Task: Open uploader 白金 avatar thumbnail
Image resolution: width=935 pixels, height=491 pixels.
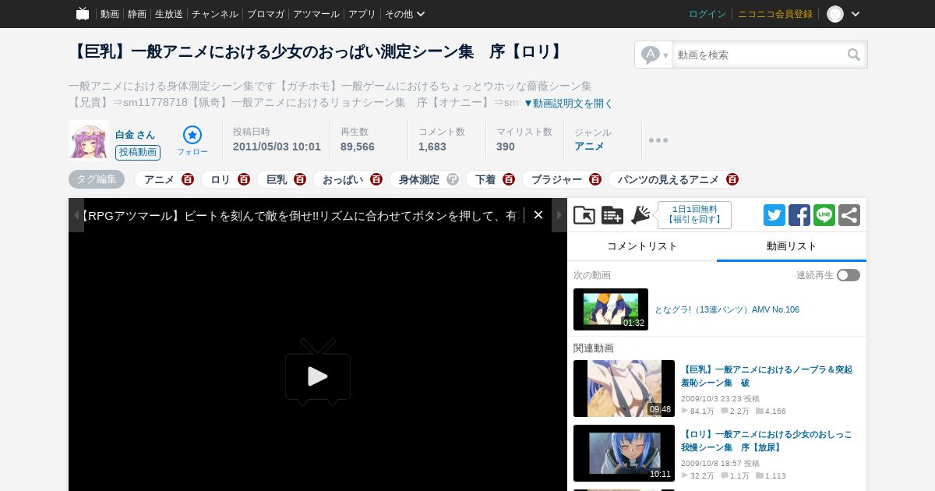Action: 88,140
